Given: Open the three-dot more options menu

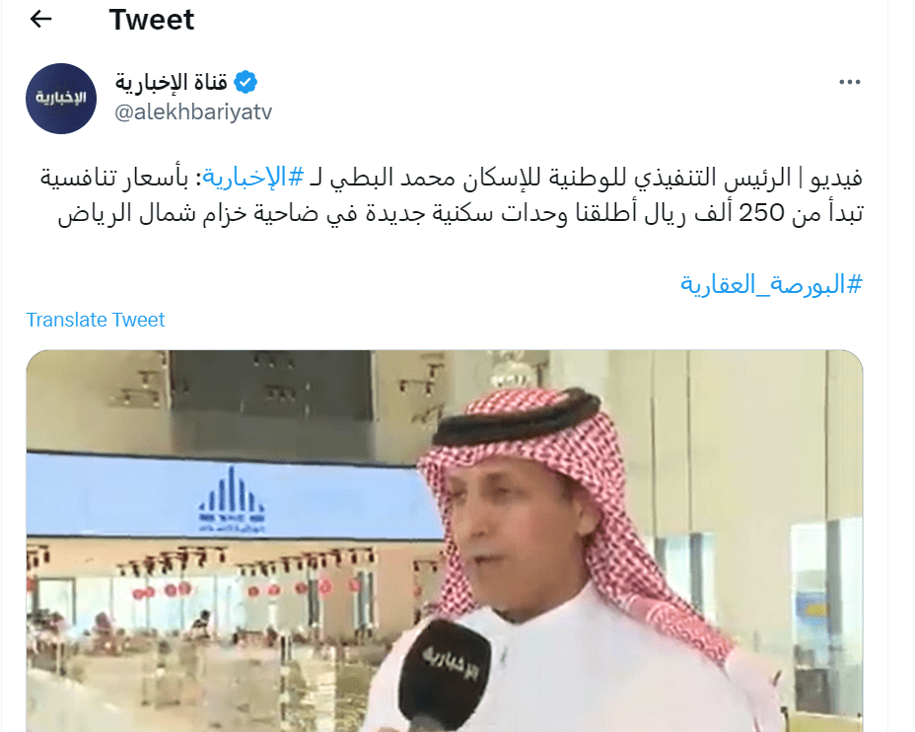Looking at the screenshot, I should tap(850, 82).
